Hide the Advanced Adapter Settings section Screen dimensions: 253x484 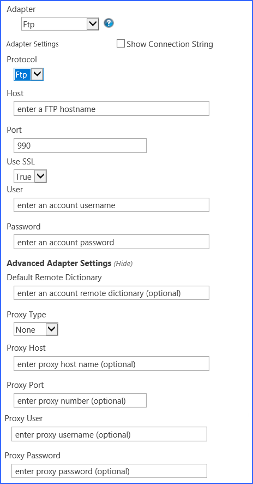coord(123,264)
